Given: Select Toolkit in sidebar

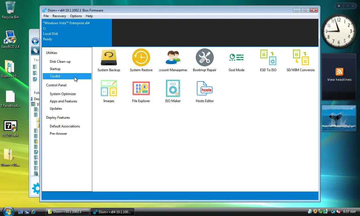Looking at the screenshot, I should pyautogui.click(x=67, y=76).
